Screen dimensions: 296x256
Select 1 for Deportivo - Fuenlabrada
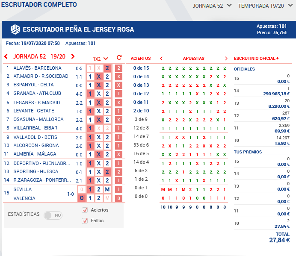tap(90, 163)
